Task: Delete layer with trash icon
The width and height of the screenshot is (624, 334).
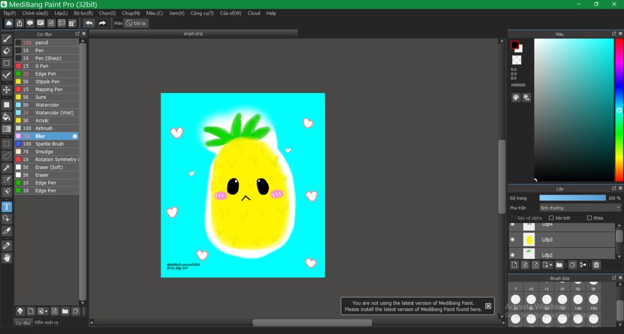Action: click(x=596, y=265)
